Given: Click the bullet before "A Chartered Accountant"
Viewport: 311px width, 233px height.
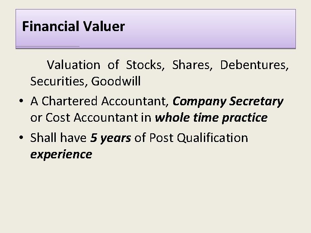Looking at the screenshot, I should pos(20,102).
